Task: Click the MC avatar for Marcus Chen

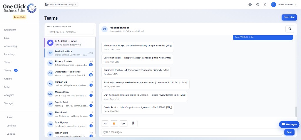Action: click(50, 94)
